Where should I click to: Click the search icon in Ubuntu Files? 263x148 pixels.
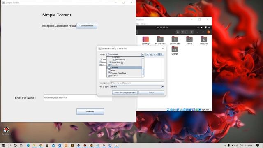click(178, 32)
